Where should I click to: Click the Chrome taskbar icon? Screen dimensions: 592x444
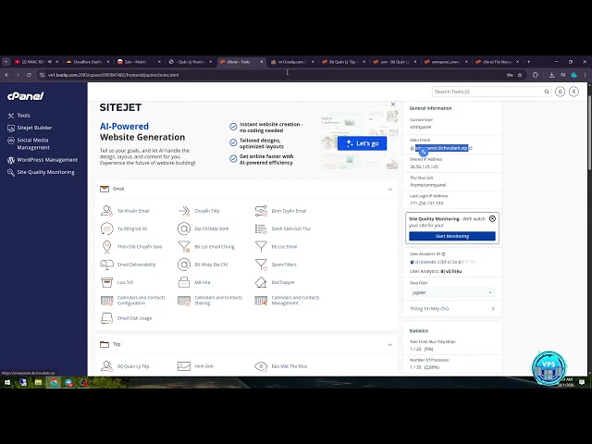click(54, 382)
